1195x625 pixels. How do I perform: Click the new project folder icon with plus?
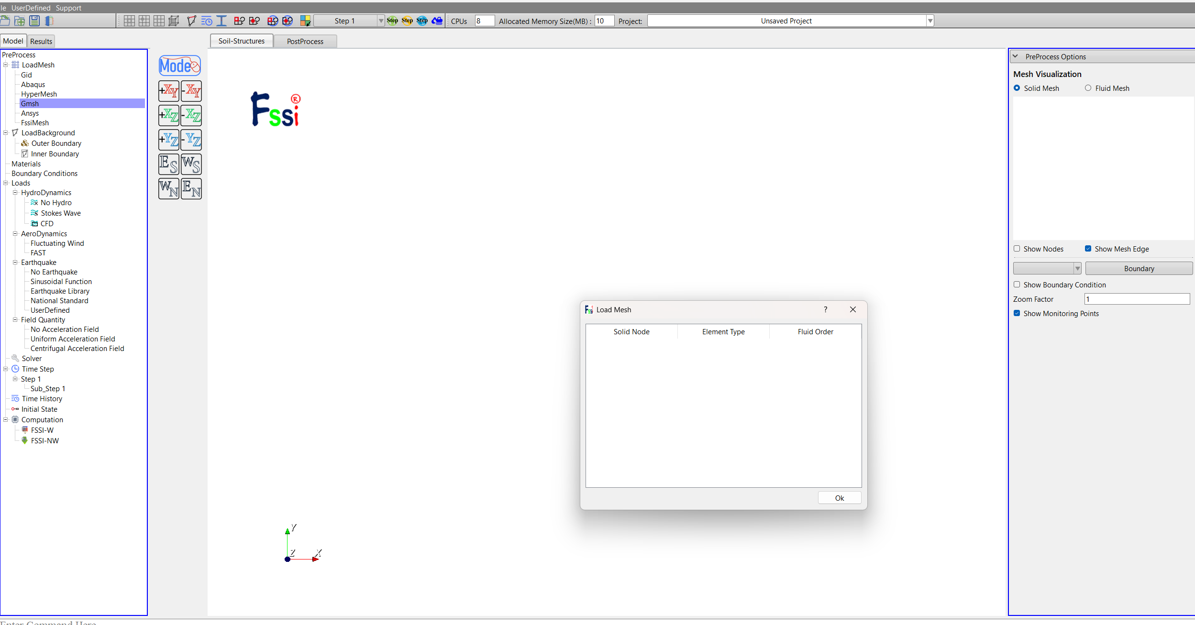click(x=20, y=21)
